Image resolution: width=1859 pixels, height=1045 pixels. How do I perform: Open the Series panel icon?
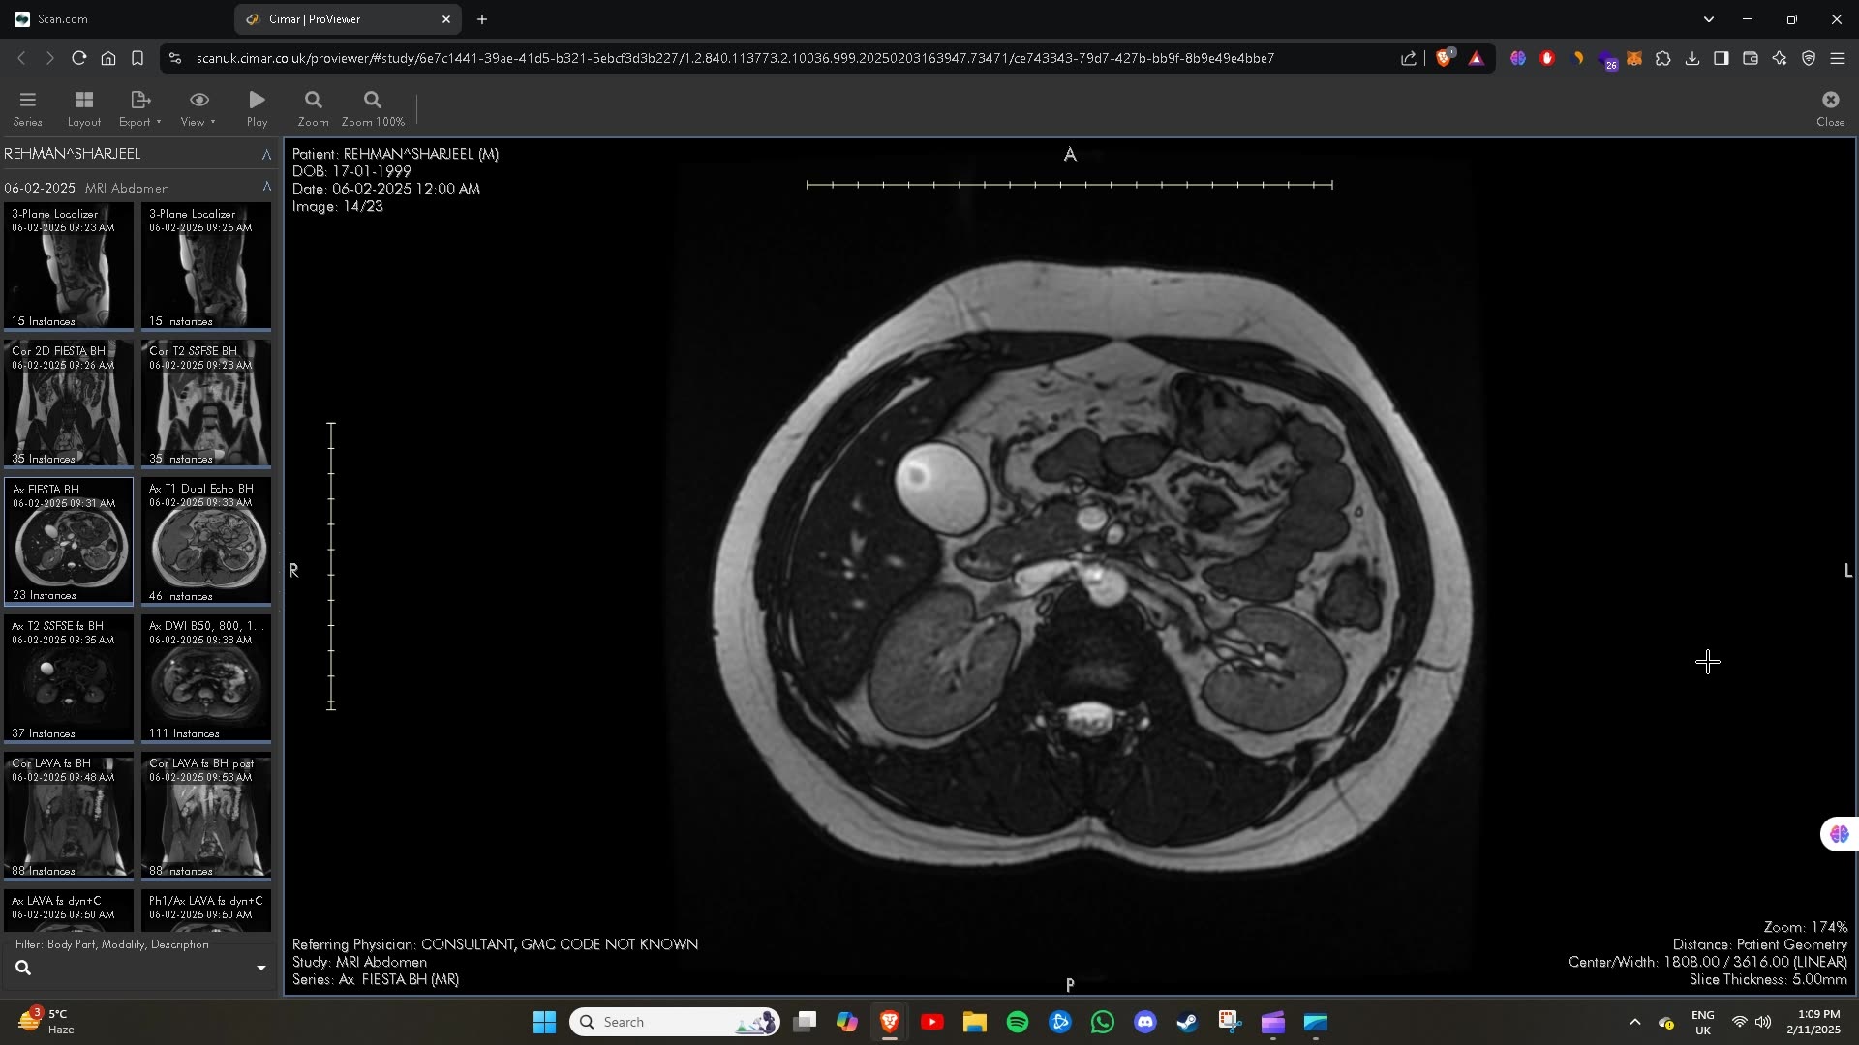click(27, 106)
